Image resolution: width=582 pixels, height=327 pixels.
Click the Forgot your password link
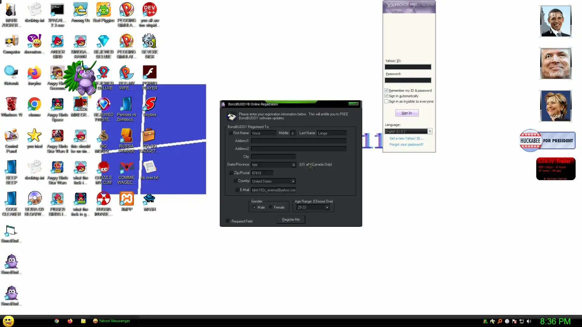406,144
